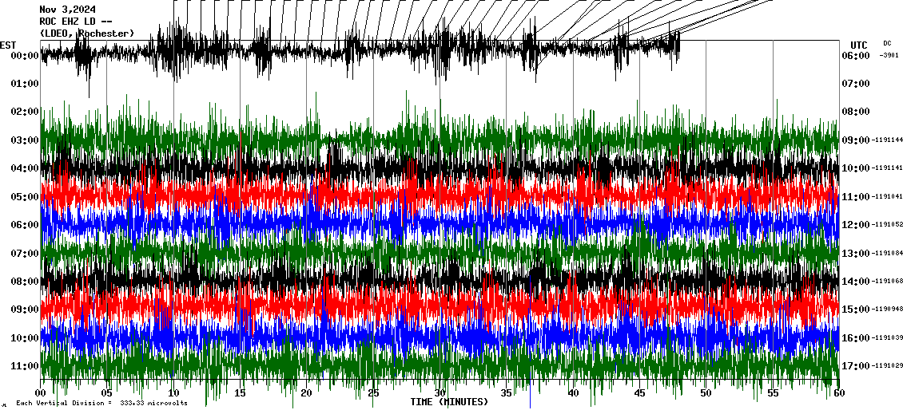Select the DC column header
The image size is (903, 414).
[887, 43]
